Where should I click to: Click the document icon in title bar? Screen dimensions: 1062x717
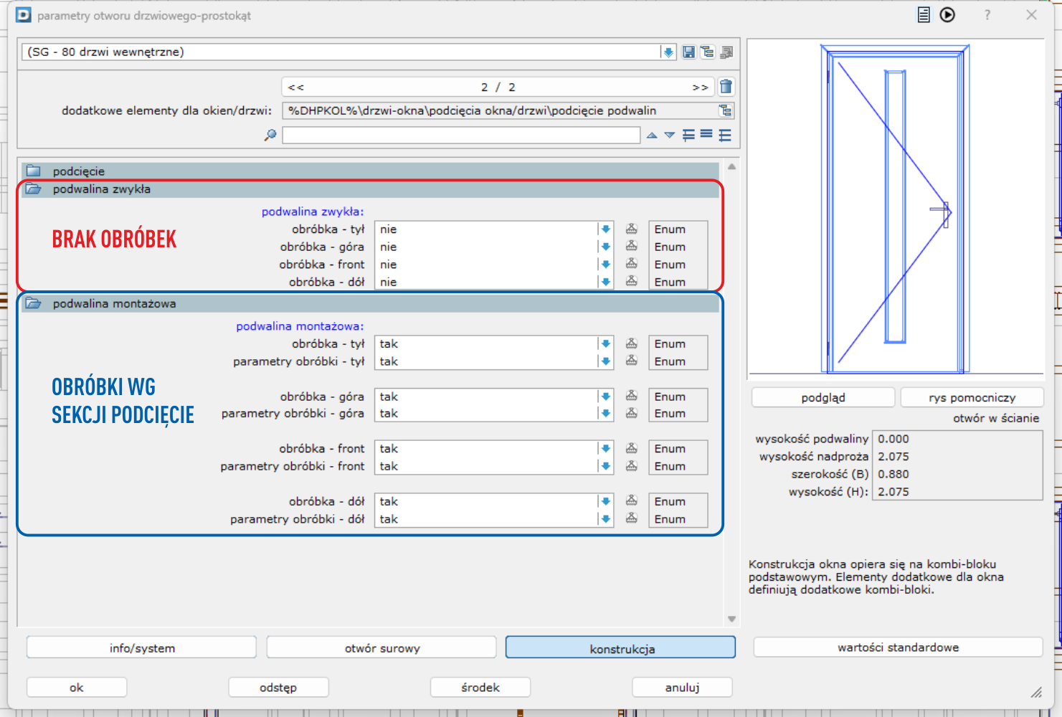click(924, 15)
